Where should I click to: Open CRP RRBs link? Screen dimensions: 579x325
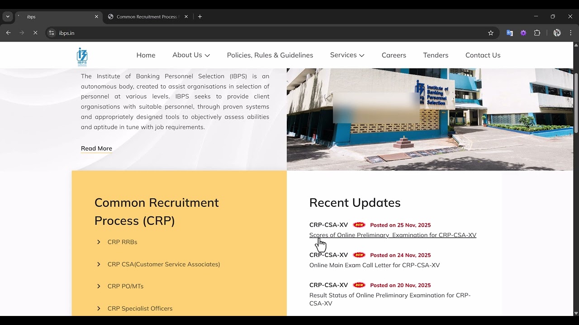coord(122,242)
